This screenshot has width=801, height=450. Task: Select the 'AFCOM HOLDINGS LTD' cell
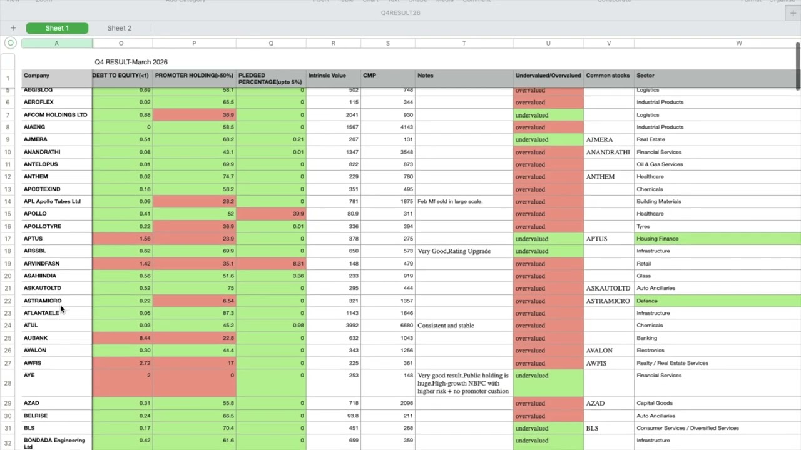56,115
